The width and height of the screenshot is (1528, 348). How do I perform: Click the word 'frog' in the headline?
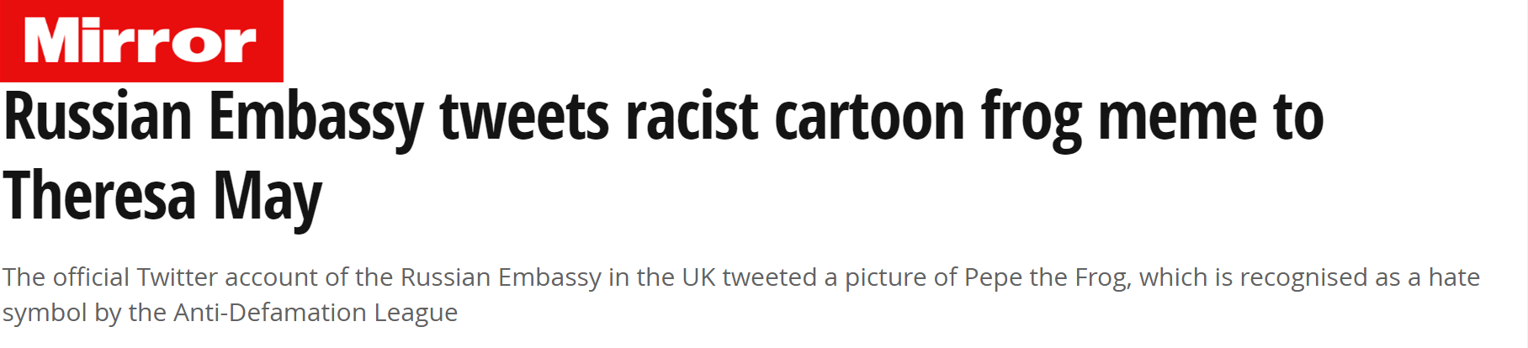[1031, 121]
